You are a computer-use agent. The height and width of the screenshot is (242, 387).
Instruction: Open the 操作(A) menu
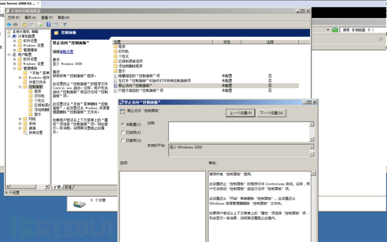30,17
